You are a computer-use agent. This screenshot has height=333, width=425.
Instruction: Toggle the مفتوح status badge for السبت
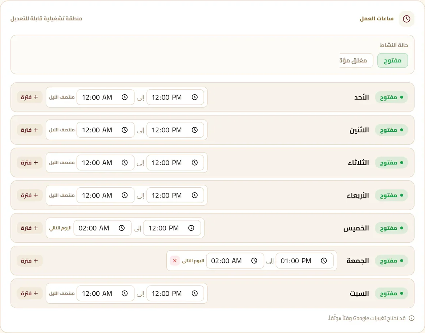coord(391,294)
